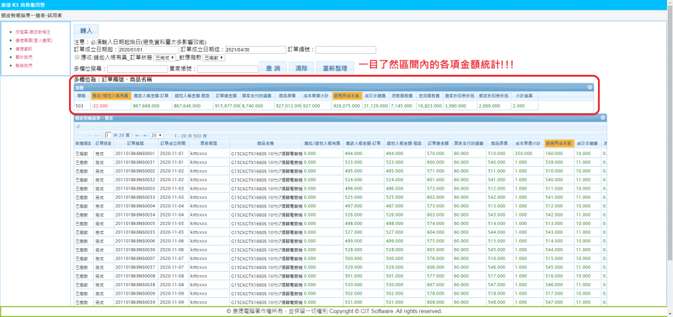673x317 pixels.
Task: Click the 清除 button
Action: [x=302, y=68]
